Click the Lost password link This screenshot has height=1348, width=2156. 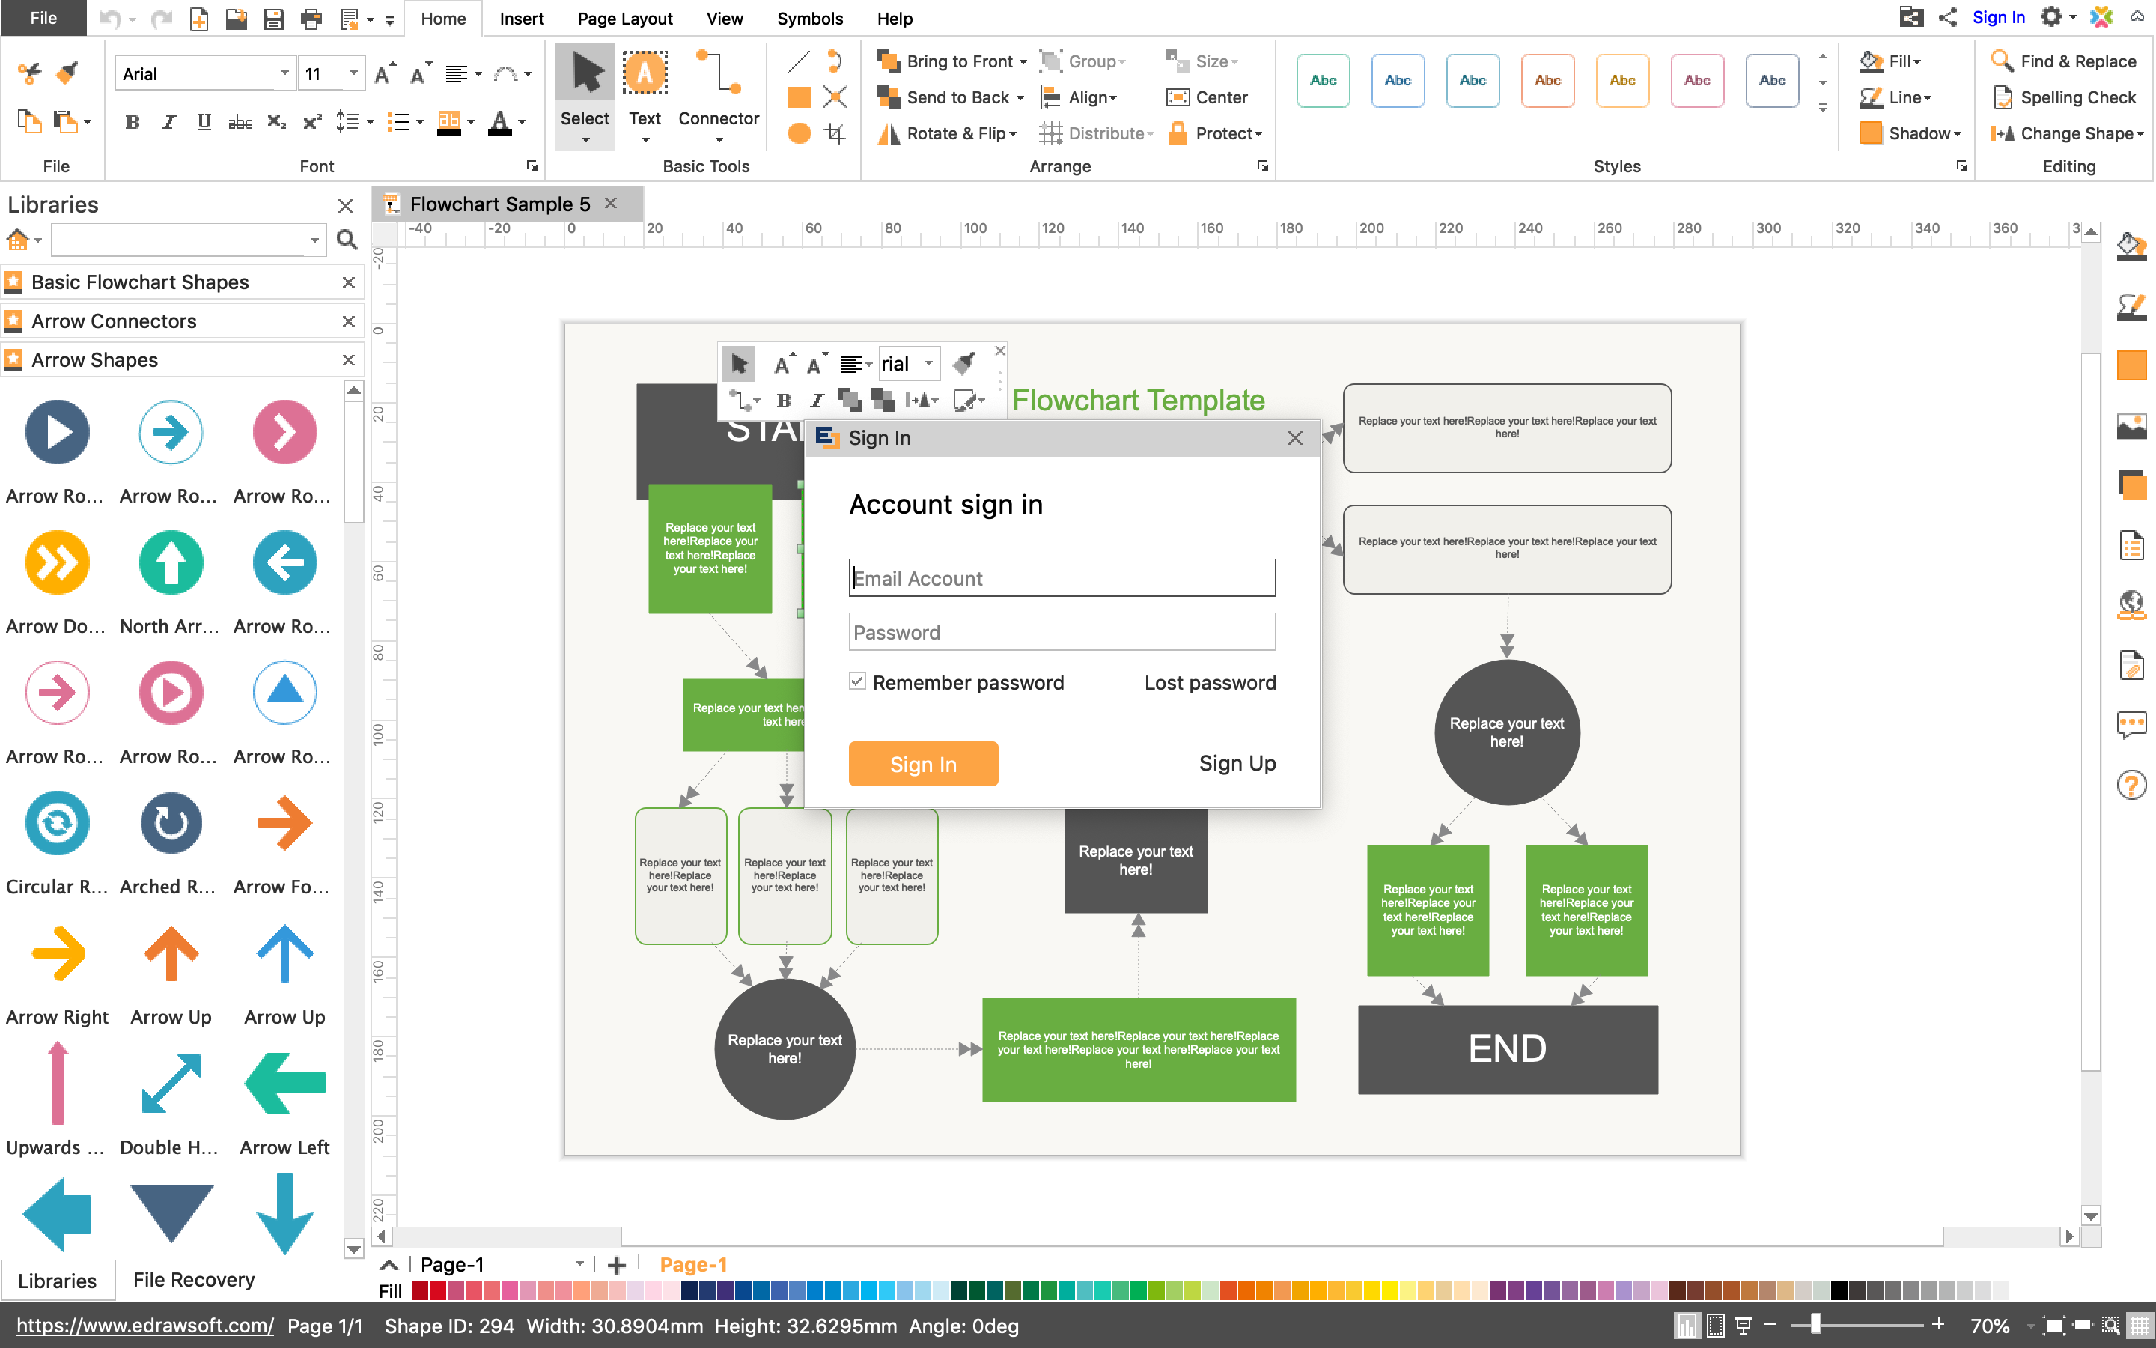click(x=1209, y=683)
